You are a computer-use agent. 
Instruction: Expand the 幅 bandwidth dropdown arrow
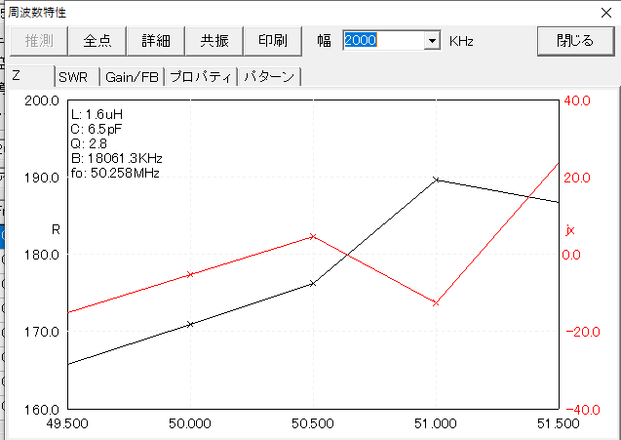(x=432, y=41)
